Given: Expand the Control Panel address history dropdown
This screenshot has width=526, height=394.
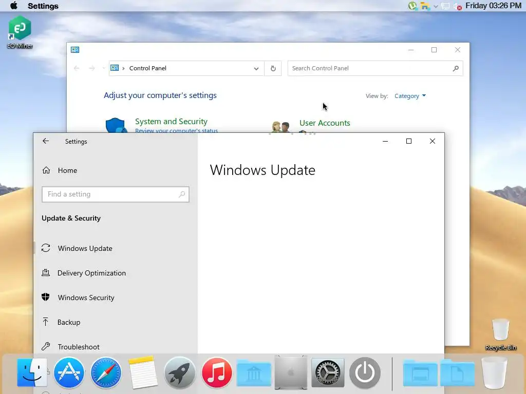Looking at the screenshot, I should 256,69.
